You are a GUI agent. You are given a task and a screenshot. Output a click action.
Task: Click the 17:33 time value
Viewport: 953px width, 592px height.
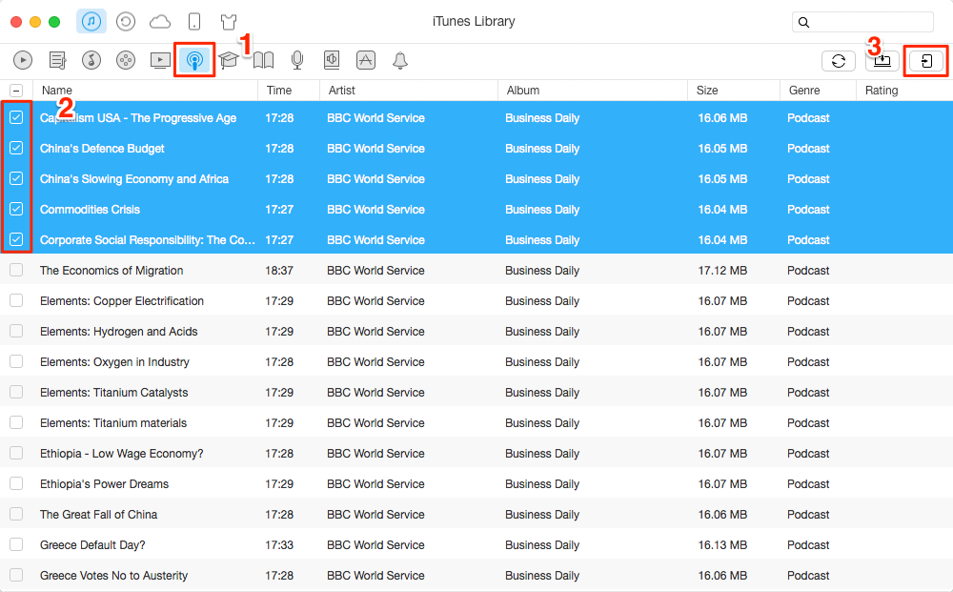pyautogui.click(x=279, y=544)
